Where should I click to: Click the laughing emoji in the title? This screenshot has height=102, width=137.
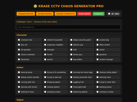click(35, 6)
